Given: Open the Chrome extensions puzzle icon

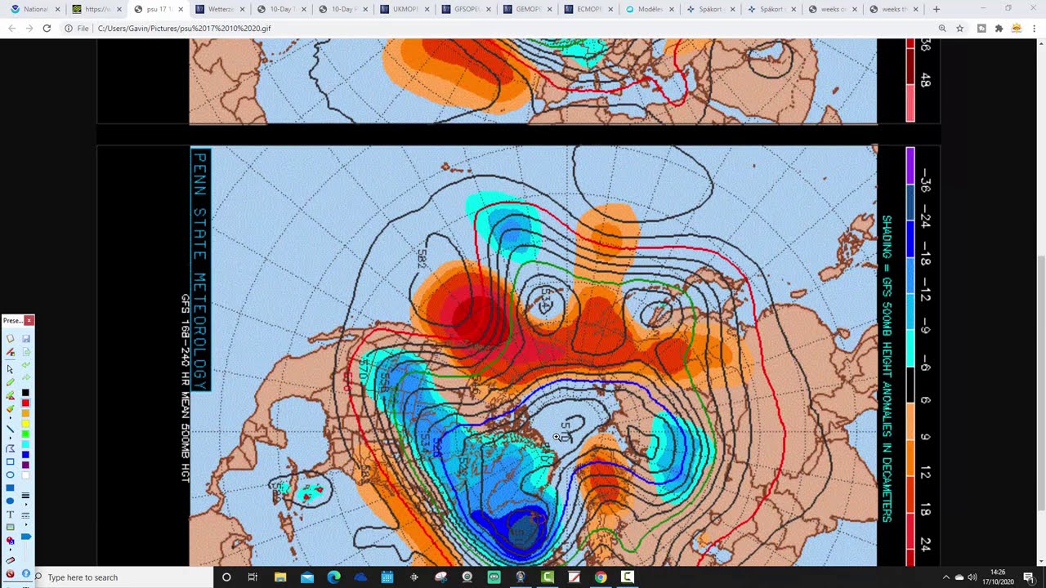Looking at the screenshot, I should click(x=999, y=28).
